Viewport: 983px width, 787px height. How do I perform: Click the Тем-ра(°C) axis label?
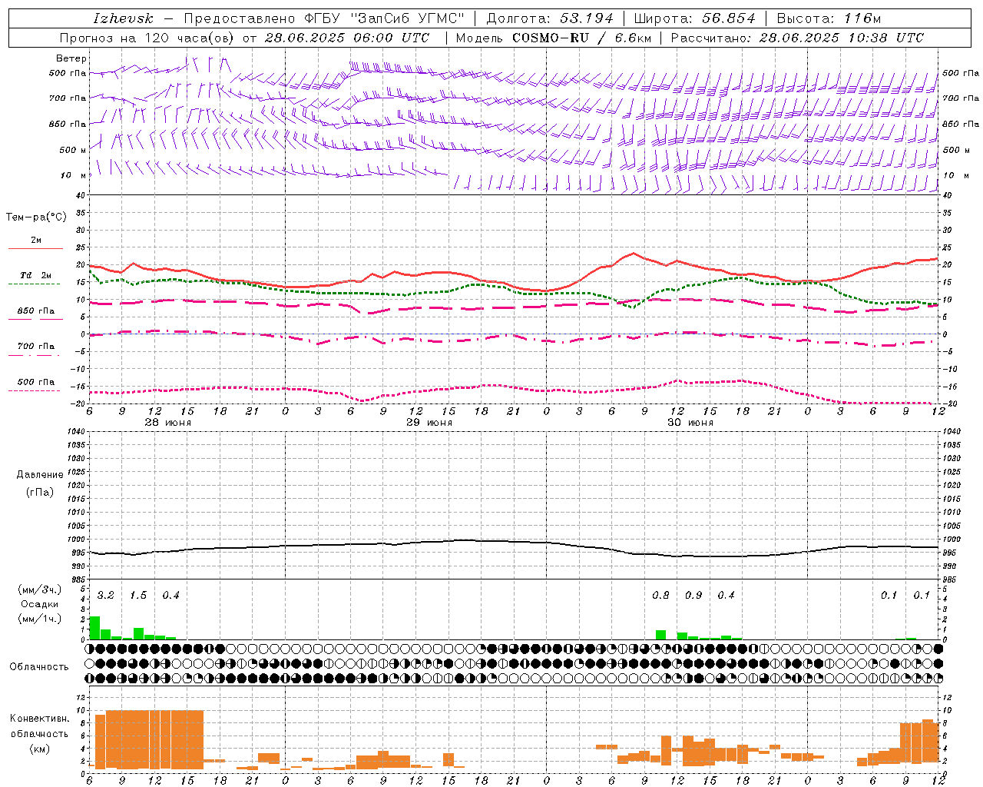click(36, 218)
